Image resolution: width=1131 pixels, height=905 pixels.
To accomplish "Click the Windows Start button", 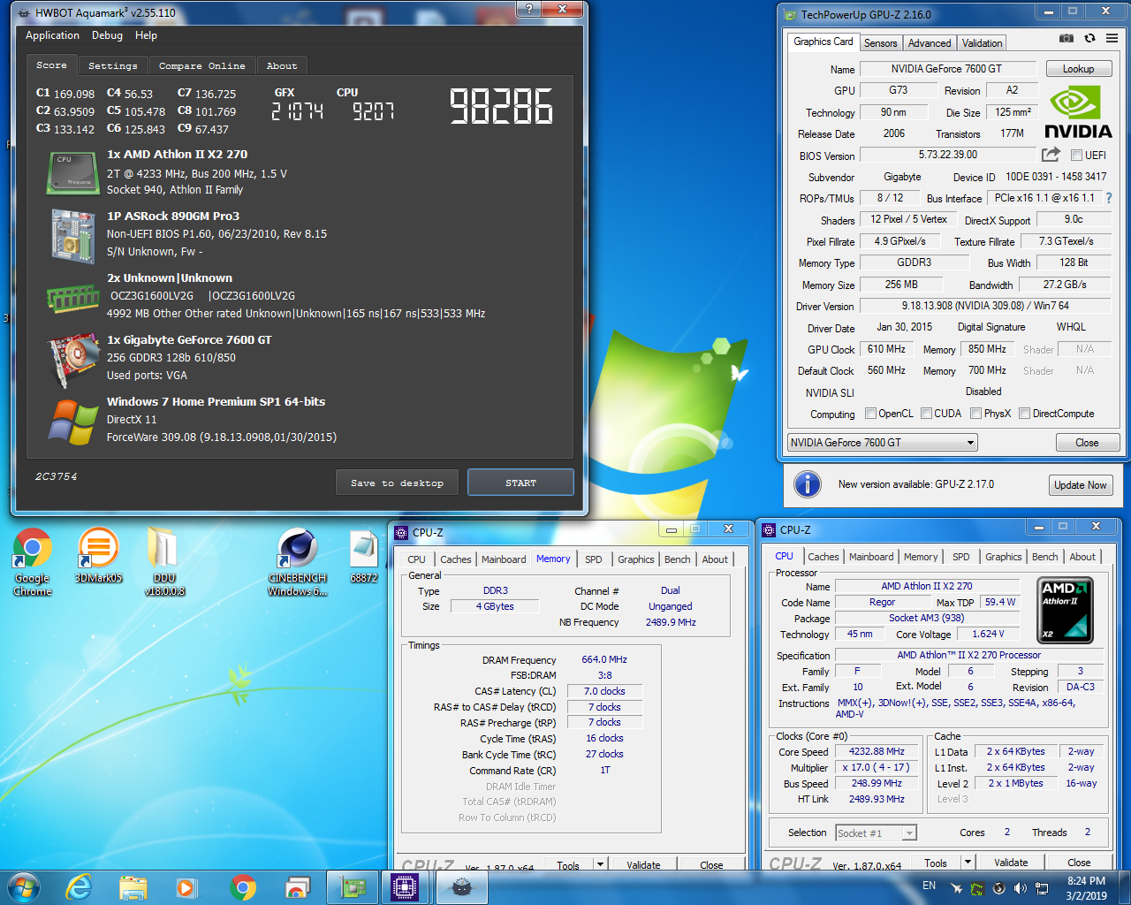I will point(24,887).
